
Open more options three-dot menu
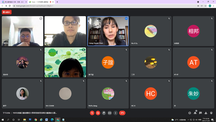(x=115, y=113)
